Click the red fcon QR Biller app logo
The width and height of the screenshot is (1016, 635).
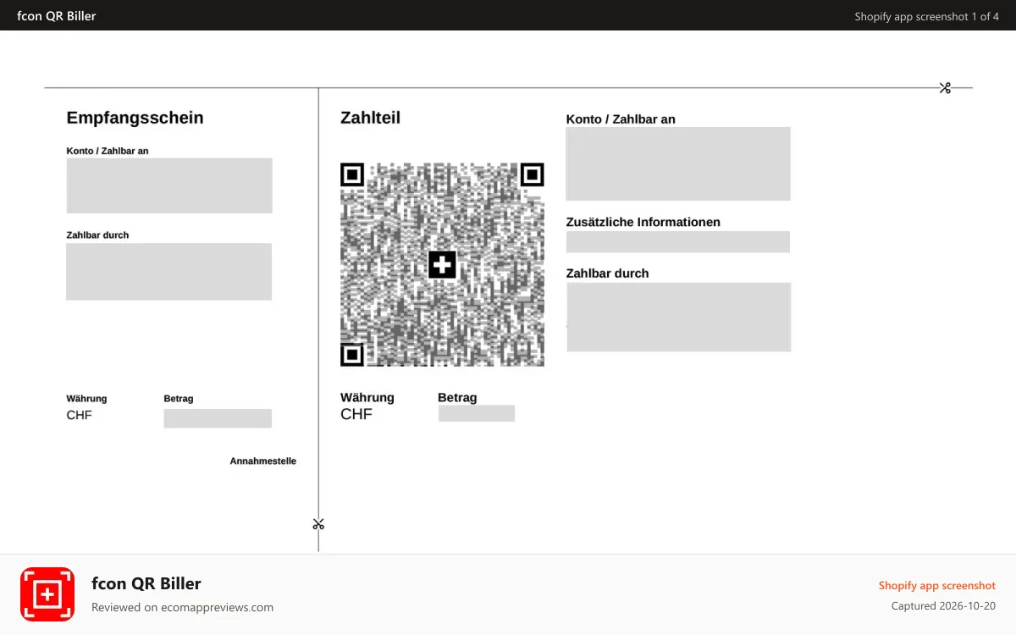tap(47, 594)
